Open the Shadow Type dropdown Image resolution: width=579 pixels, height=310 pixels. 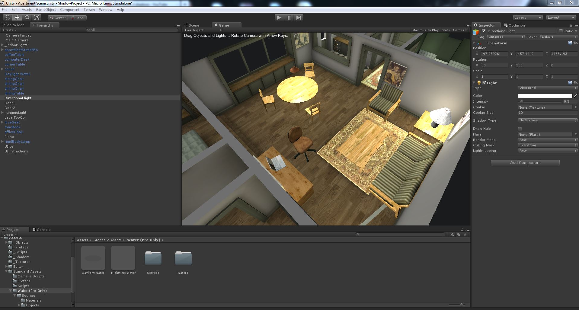click(547, 120)
